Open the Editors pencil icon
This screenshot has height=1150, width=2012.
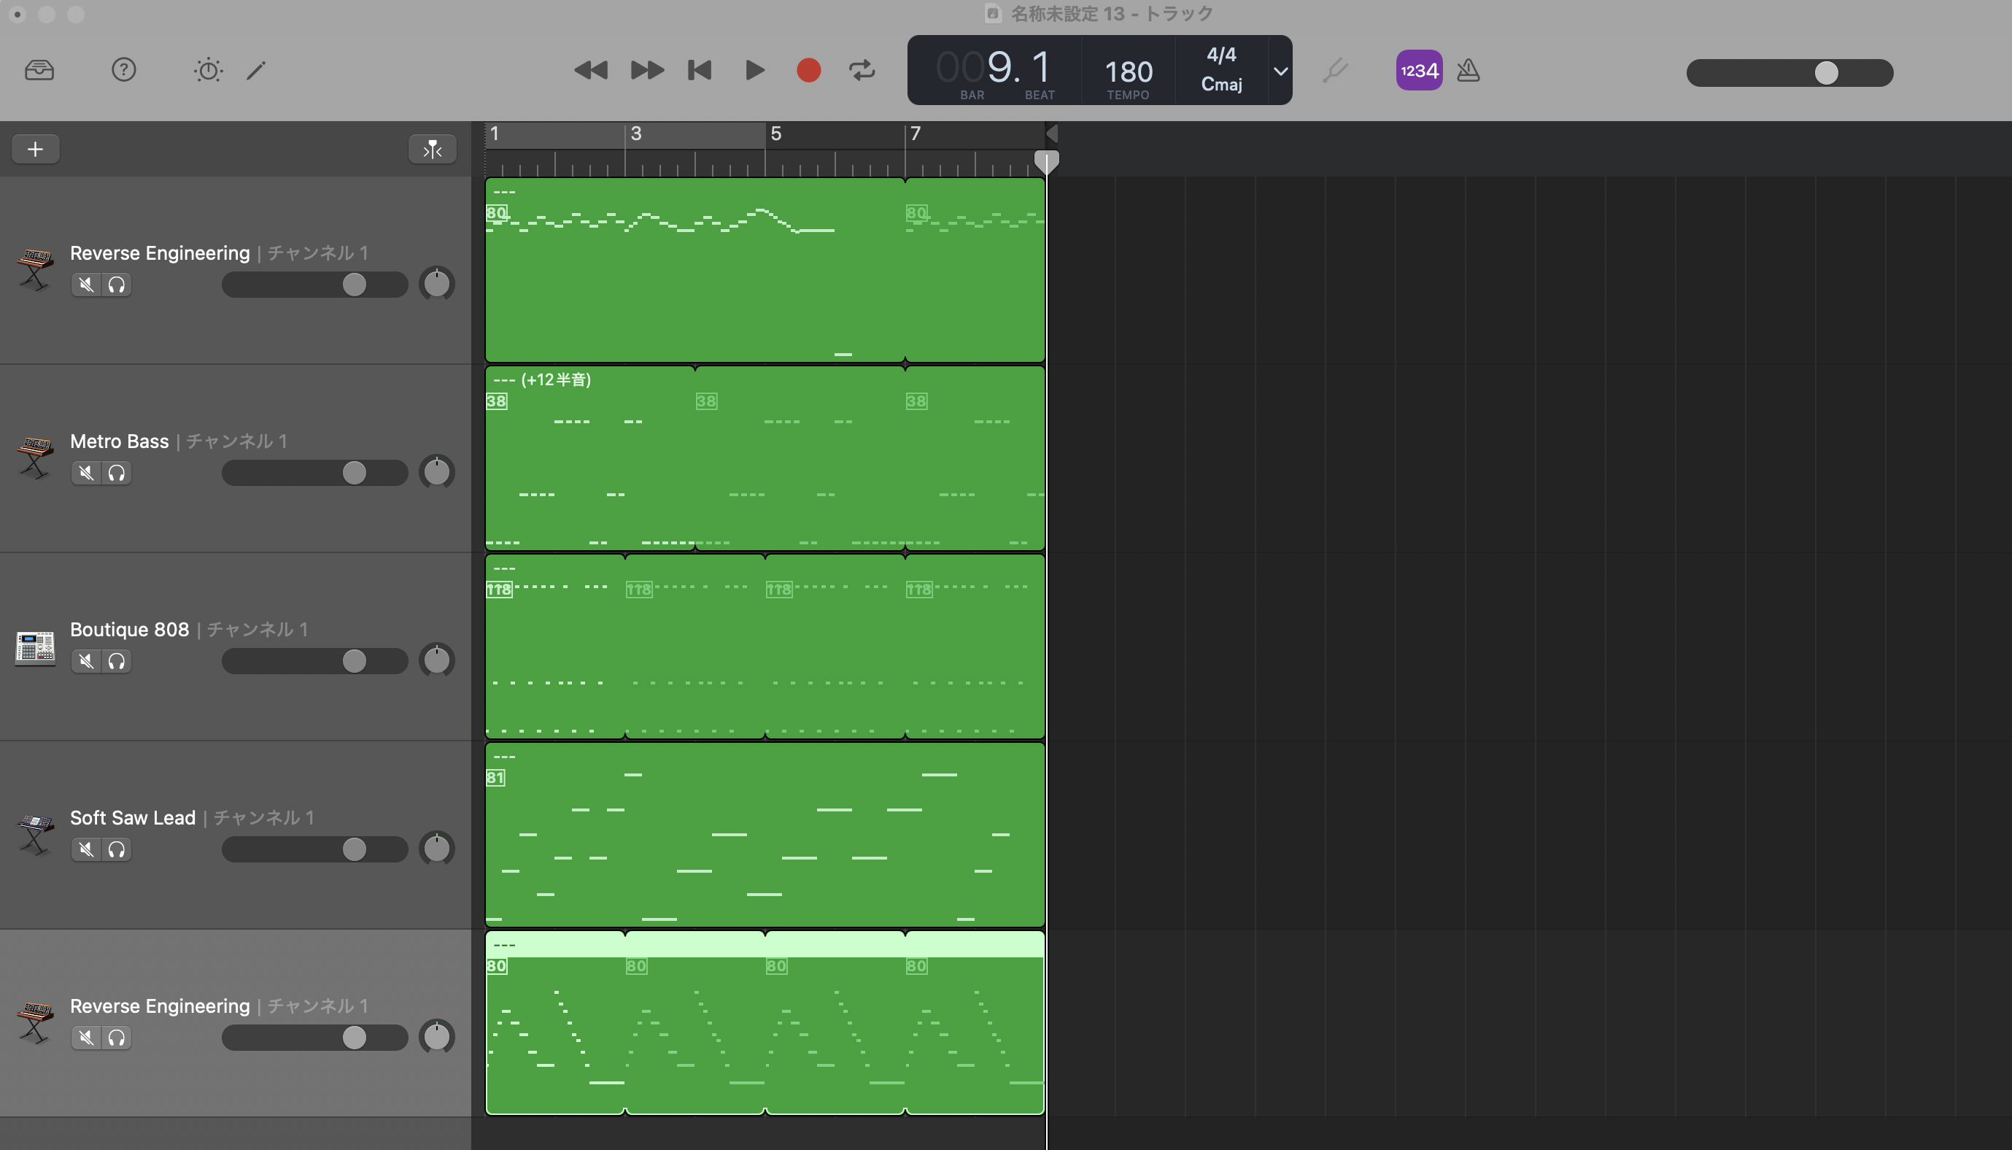pos(256,70)
